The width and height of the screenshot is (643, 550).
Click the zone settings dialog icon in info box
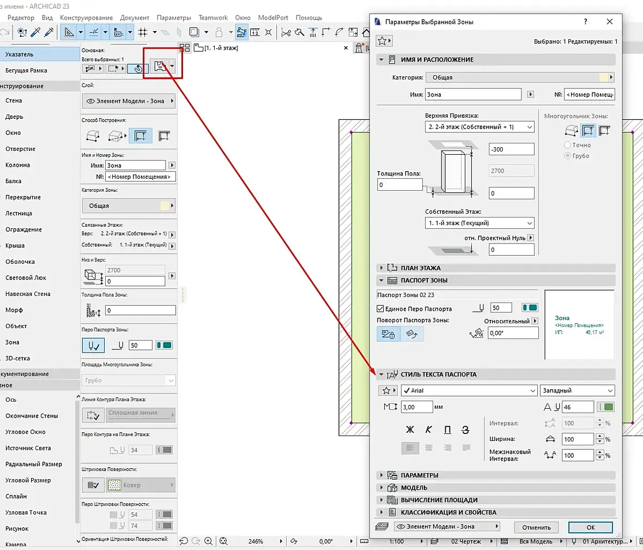pos(160,66)
